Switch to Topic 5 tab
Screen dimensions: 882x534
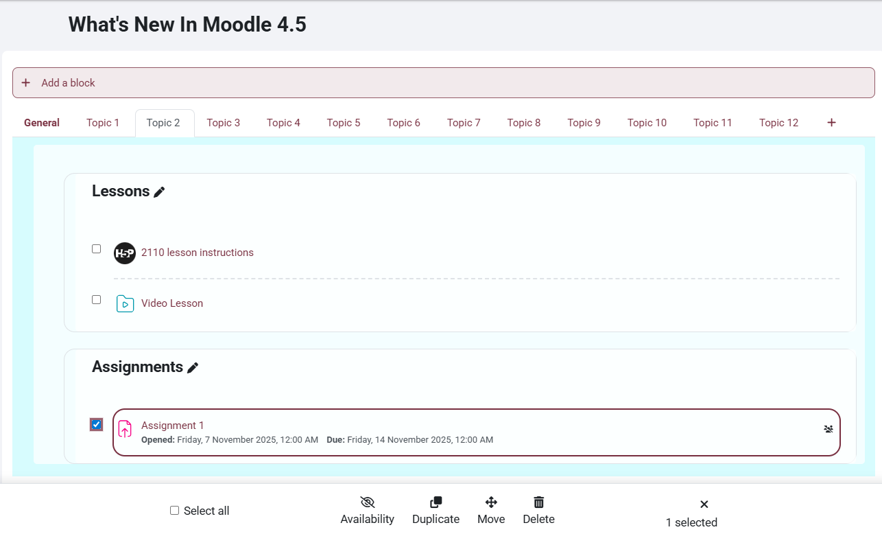click(x=344, y=123)
